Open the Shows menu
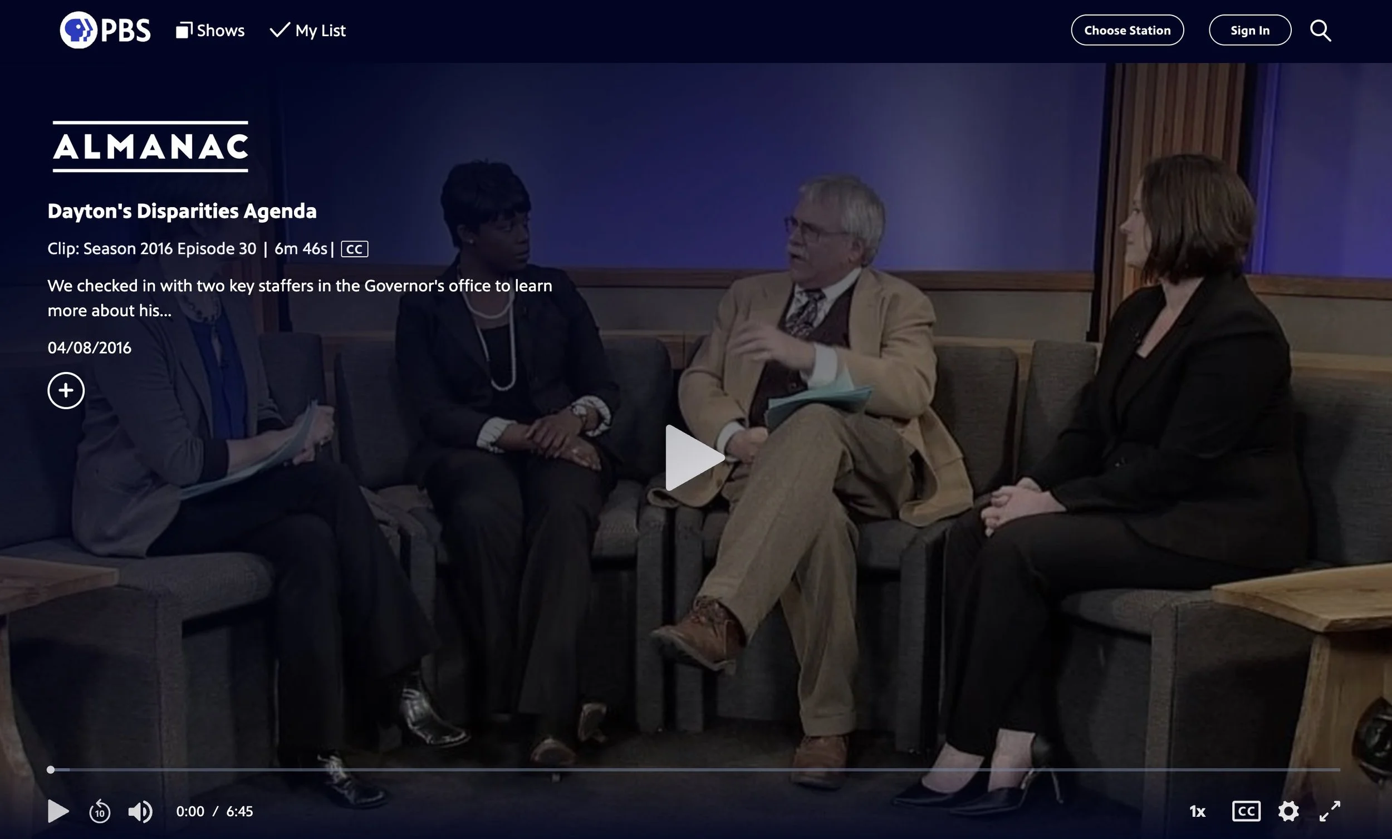1392x839 pixels. 210,31
